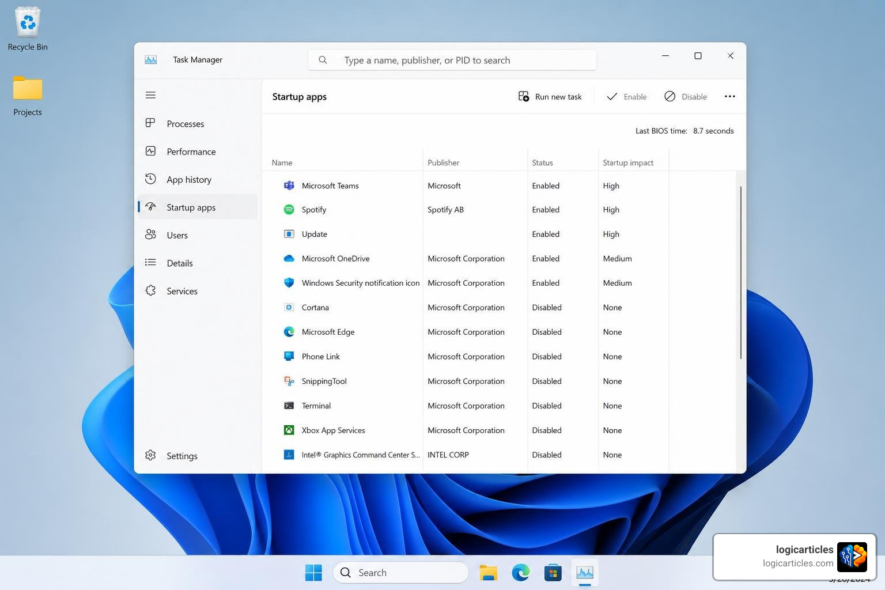Open the hamburger navigation menu icon

(x=150, y=95)
